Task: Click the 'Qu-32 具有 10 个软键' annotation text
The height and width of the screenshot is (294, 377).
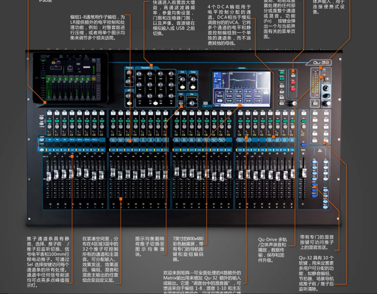Action: 316,273
